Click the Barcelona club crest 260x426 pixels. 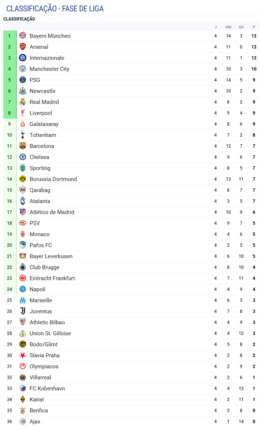(23, 146)
